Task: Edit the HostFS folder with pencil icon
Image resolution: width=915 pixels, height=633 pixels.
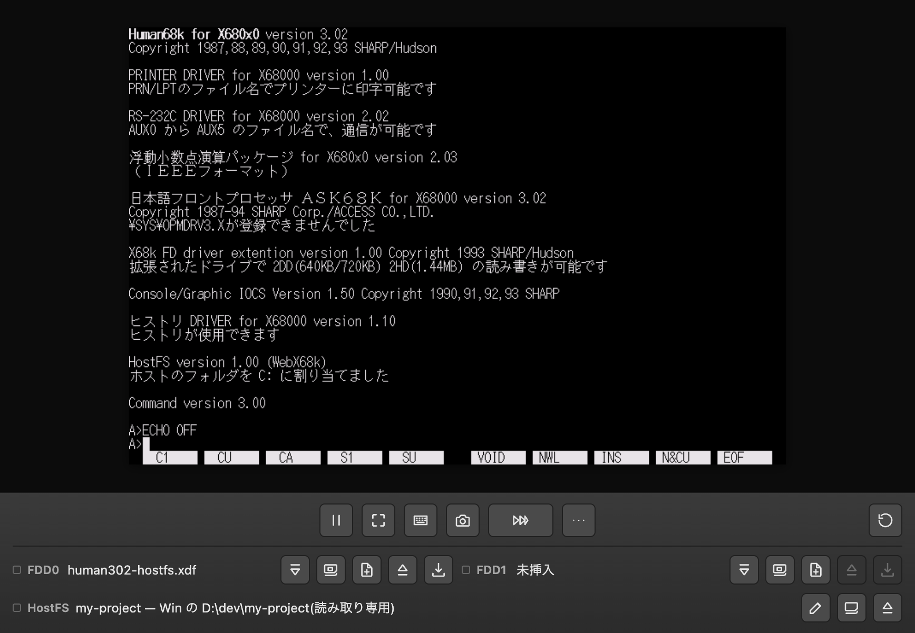Action: [x=816, y=608]
